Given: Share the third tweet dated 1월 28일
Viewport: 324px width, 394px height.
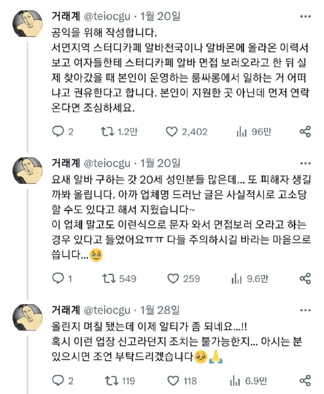Looking at the screenshot, I should 305,380.
